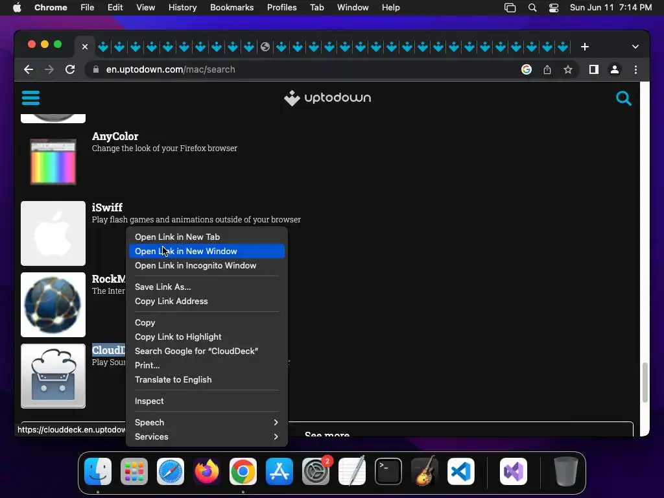Open System Preferences from the Dock
This screenshot has height=498, width=664.
(316, 471)
